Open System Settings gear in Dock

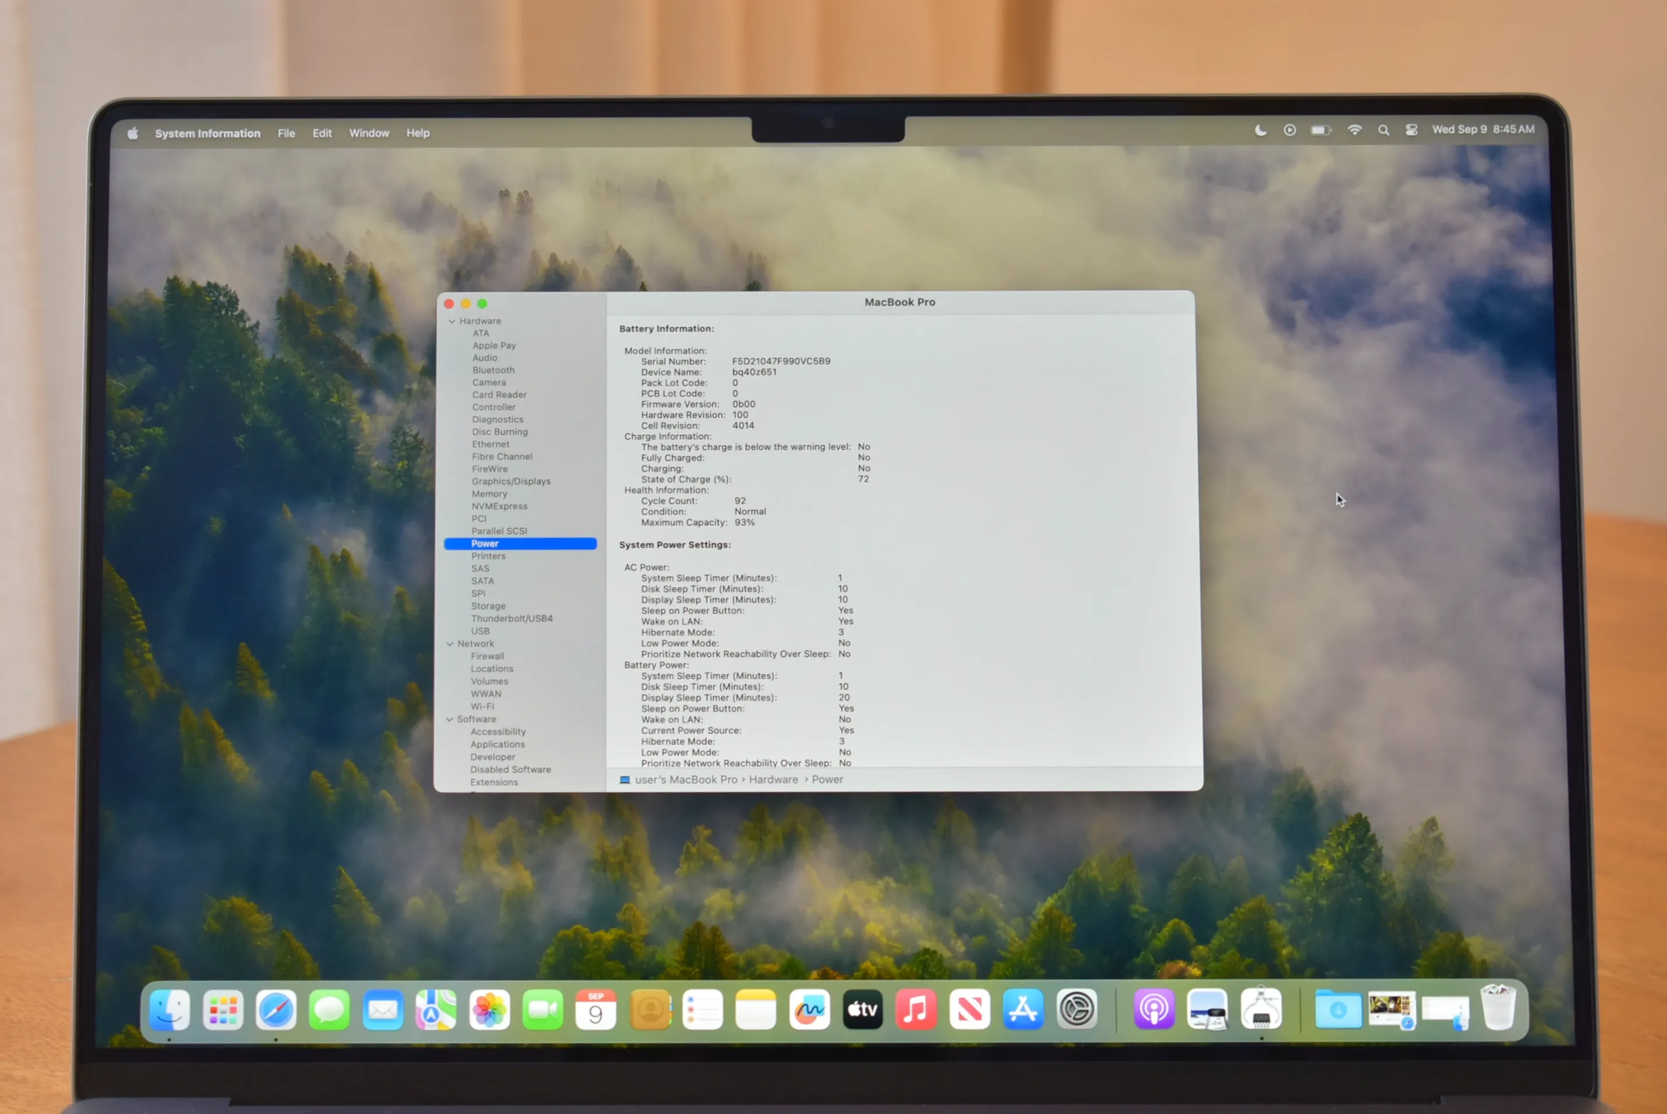pos(1078,1010)
